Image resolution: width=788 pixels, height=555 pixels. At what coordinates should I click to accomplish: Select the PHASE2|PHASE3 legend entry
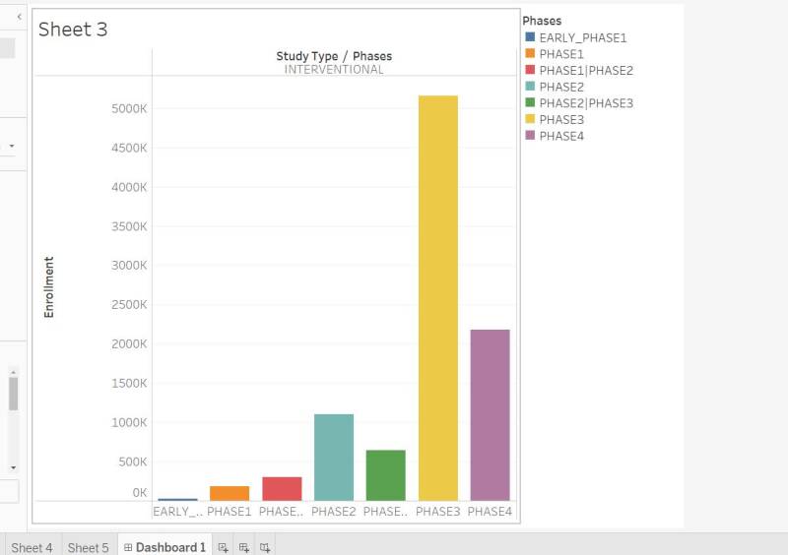tap(585, 103)
